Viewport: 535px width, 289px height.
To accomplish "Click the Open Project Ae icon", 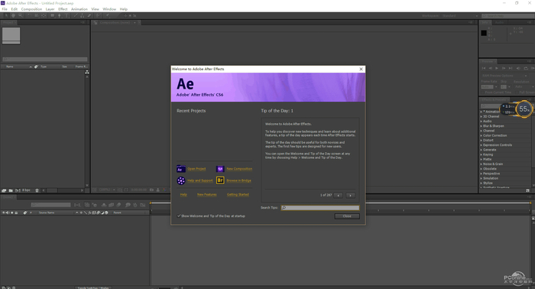I will coord(181,169).
